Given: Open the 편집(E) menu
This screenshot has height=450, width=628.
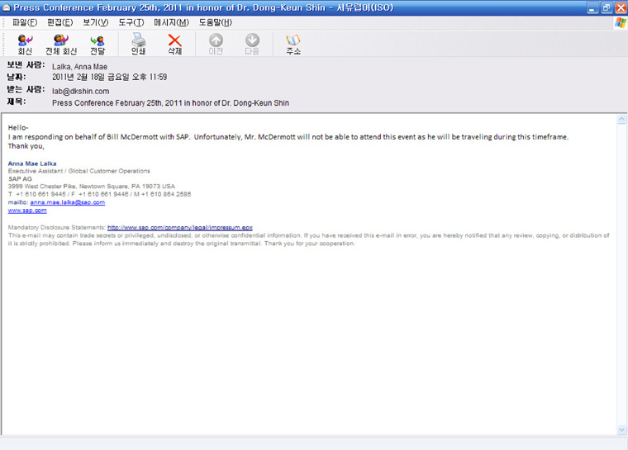Looking at the screenshot, I should (x=59, y=21).
